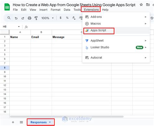This screenshot has height=126, width=154.
Task: Move the document to a folder
Action: (x=148, y=5)
